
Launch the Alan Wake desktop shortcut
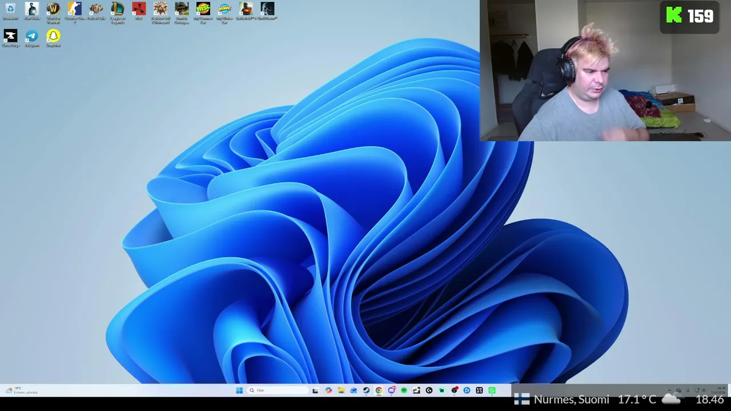(32, 11)
